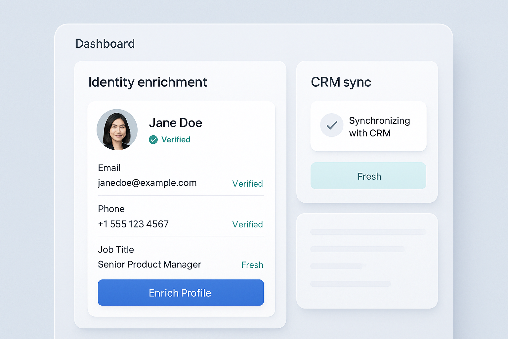508x339 pixels.
Task: Click the Job Title field label
Action: (x=116, y=250)
